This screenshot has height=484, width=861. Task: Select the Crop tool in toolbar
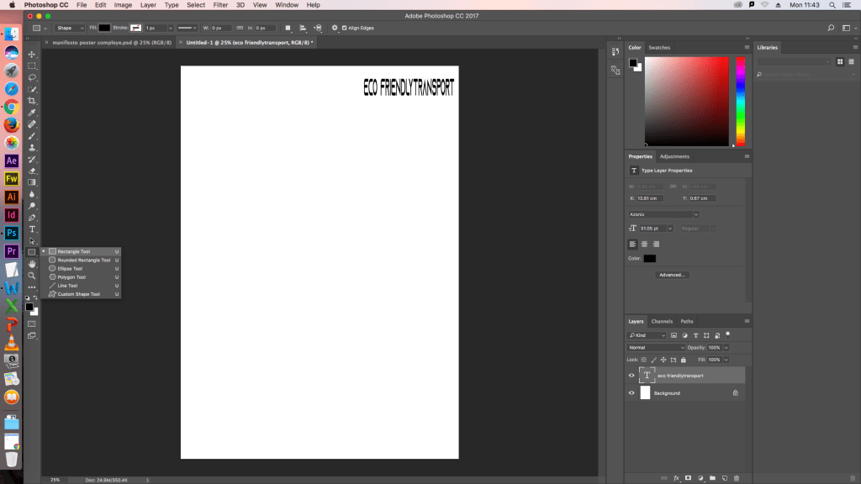click(x=32, y=101)
